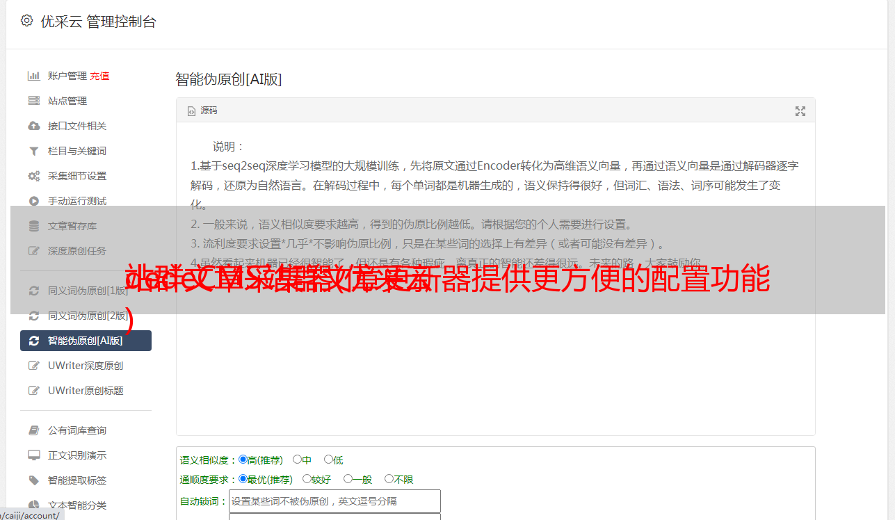Open 智能提取标签 in the sidebar
Image resolution: width=895 pixels, height=520 pixels.
pyautogui.click(x=77, y=480)
